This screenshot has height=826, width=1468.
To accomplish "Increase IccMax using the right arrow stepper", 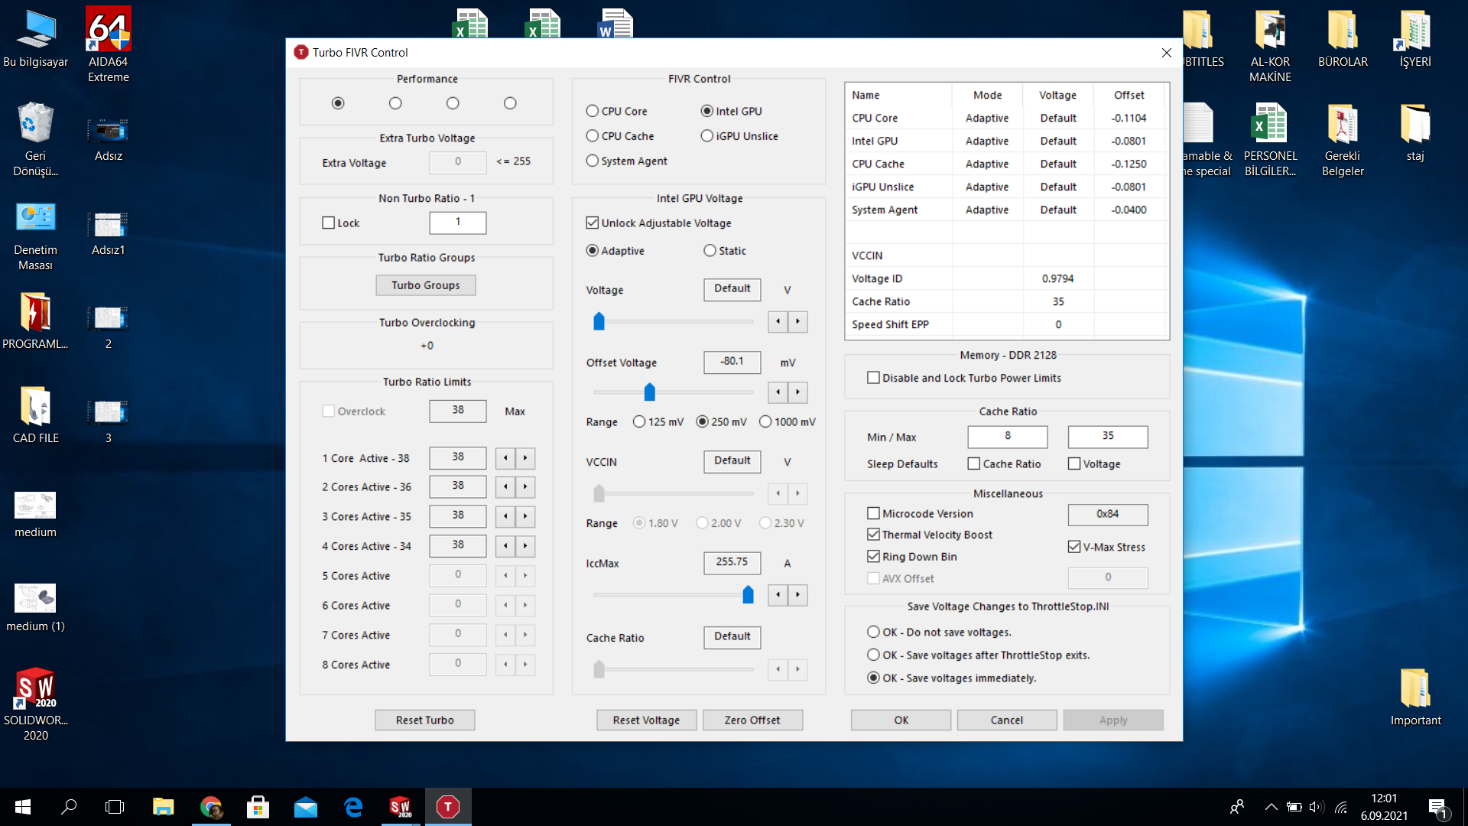I will pyautogui.click(x=797, y=594).
